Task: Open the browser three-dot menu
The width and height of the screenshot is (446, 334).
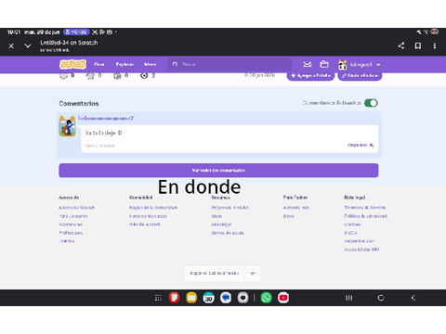Action: tap(435, 45)
